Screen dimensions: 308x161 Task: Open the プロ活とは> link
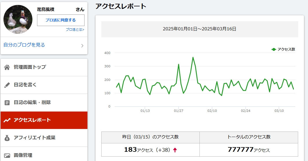[75, 29]
